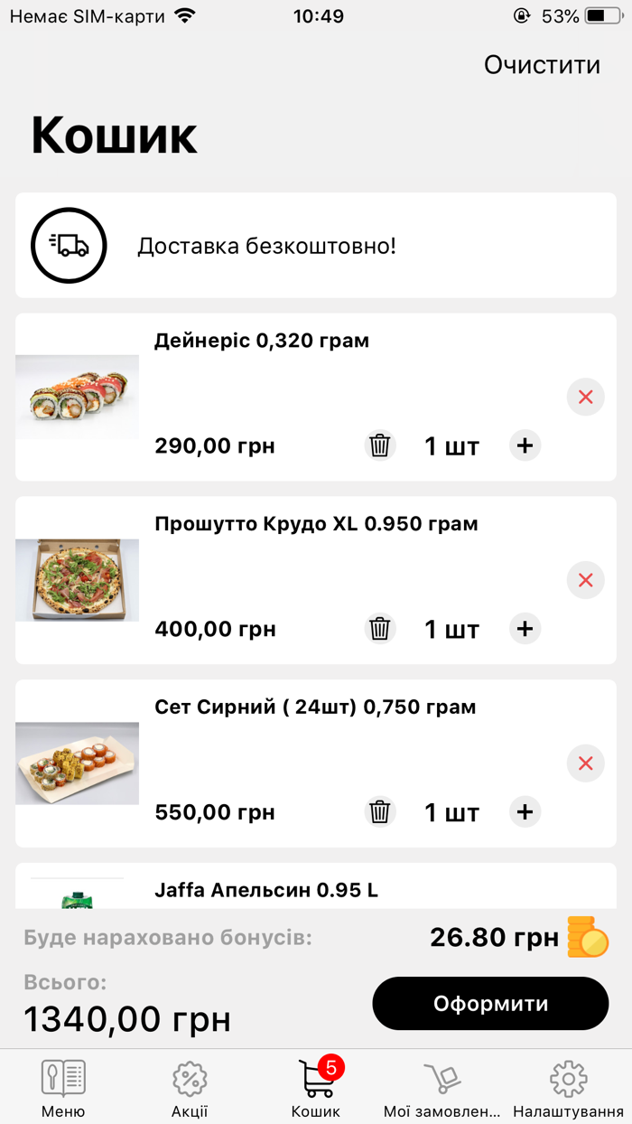Click the Очистити clear cart link
Screen dimensions: 632x1124
[542, 64]
